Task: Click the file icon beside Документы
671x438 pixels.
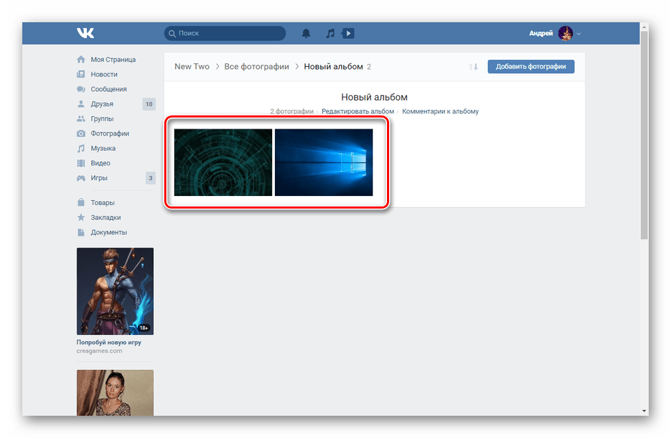Action: 81,232
